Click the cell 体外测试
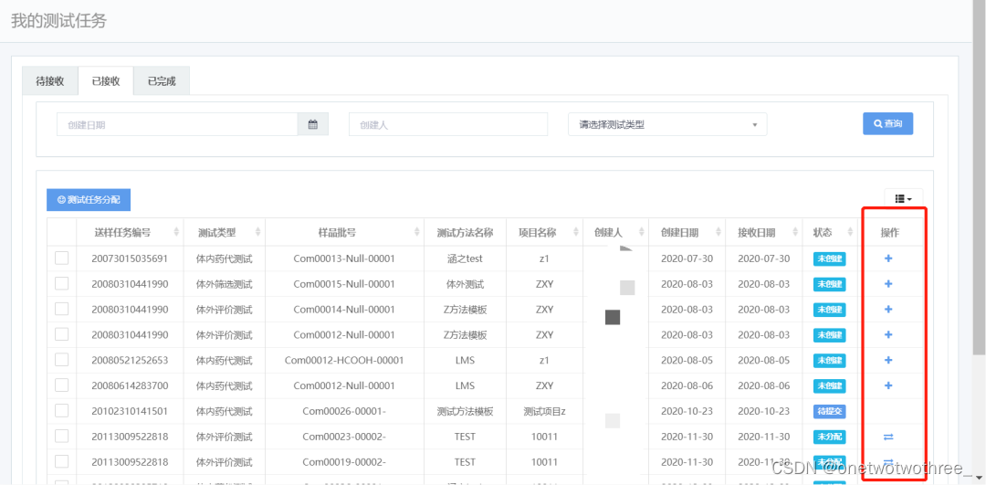Image resolution: width=986 pixels, height=485 pixels. [465, 284]
